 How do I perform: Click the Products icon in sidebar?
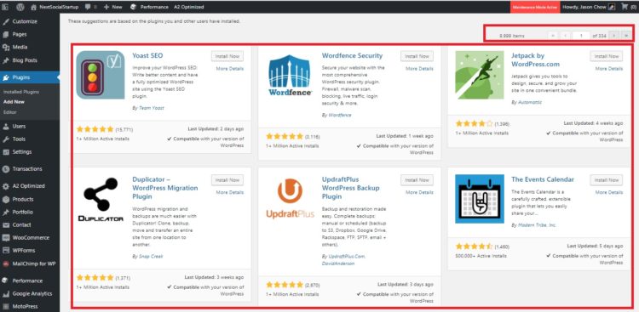pyautogui.click(x=6, y=199)
